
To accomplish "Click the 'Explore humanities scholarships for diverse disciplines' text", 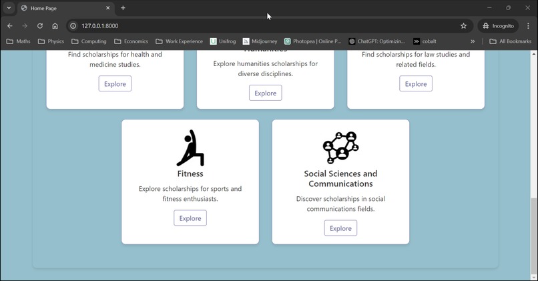I will point(265,69).
